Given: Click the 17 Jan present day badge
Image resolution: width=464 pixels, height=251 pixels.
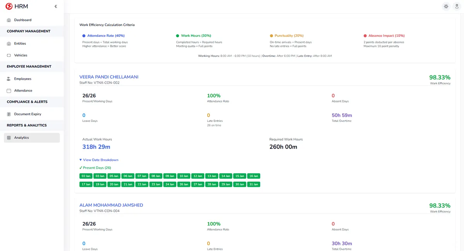Looking at the screenshot, I should tap(85, 184).
